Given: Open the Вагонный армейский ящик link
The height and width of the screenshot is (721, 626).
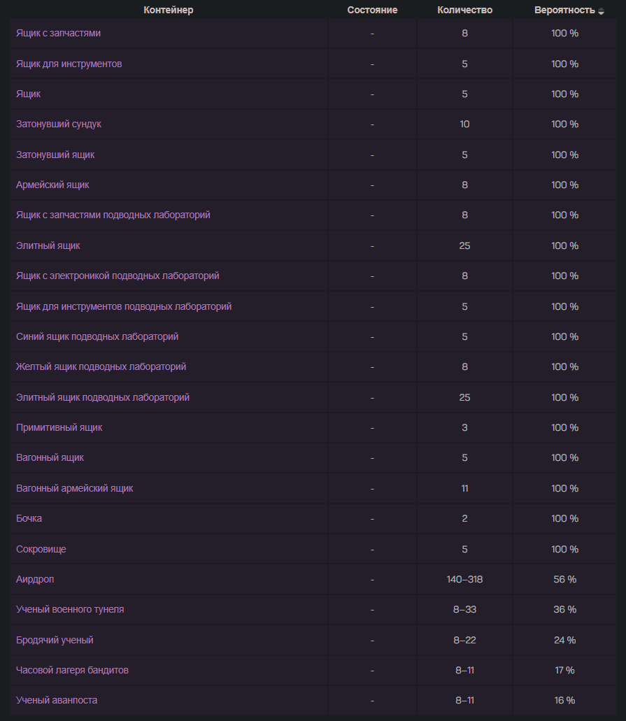Looking at the screenshot, I should tap(75, 488).
